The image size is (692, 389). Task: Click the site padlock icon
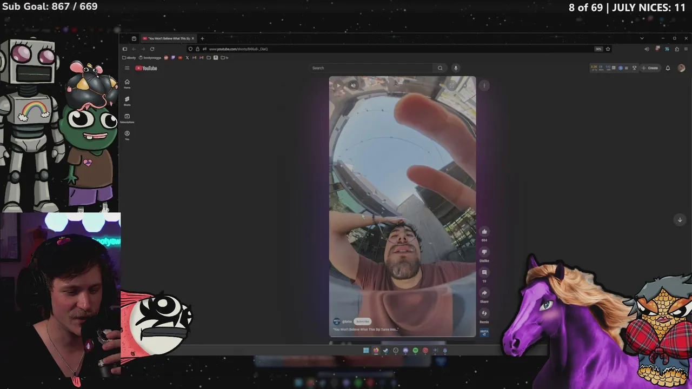197,49
